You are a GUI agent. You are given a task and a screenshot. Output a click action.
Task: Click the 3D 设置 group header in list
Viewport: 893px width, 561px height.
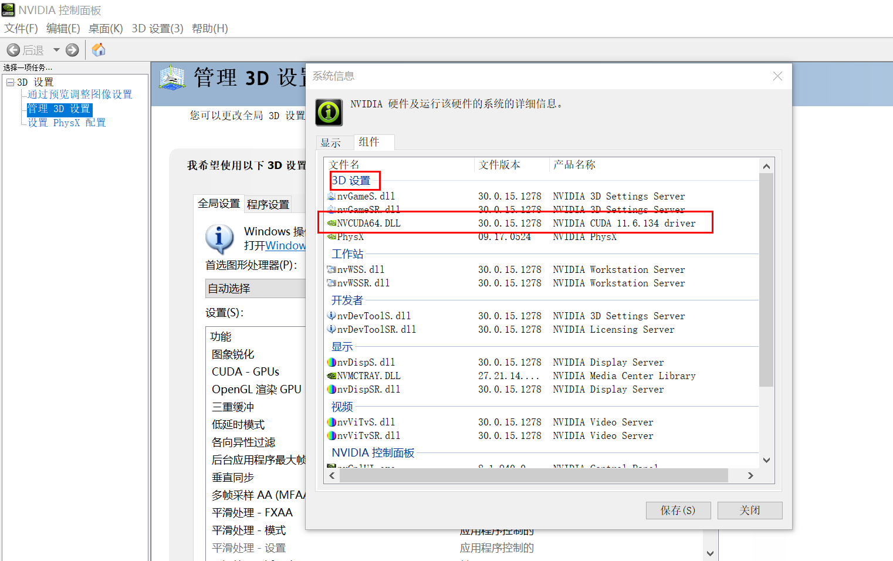[x=351, y=180]
